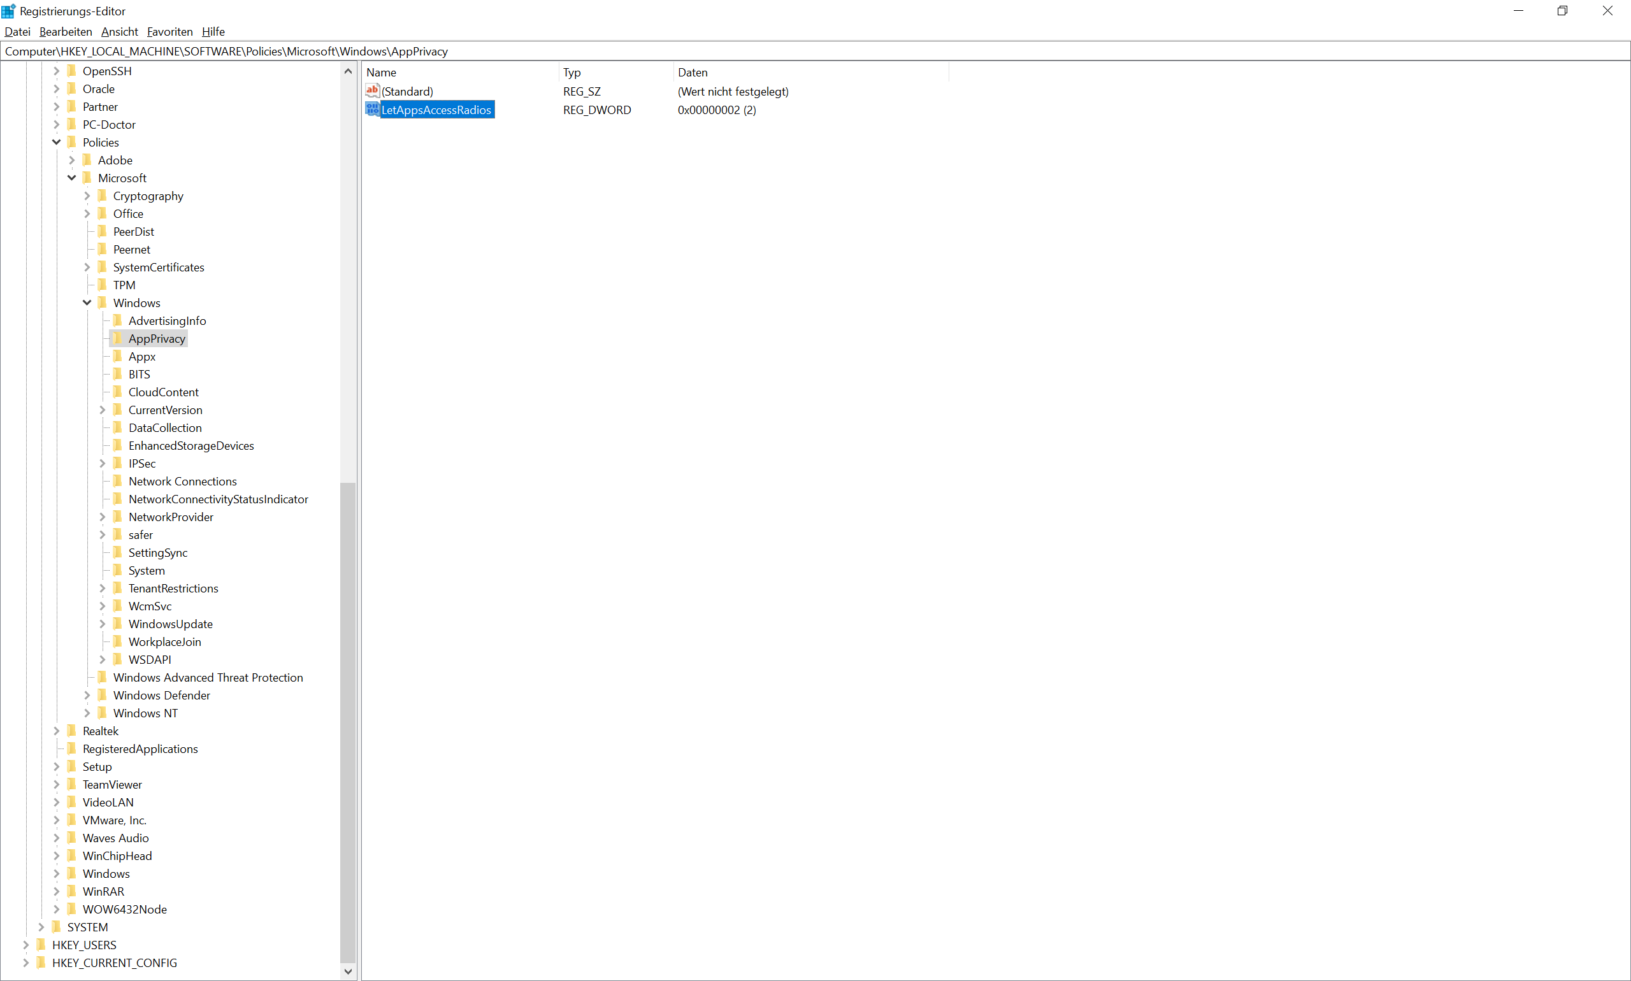Expand the Windows NT key

coord(87,713)
